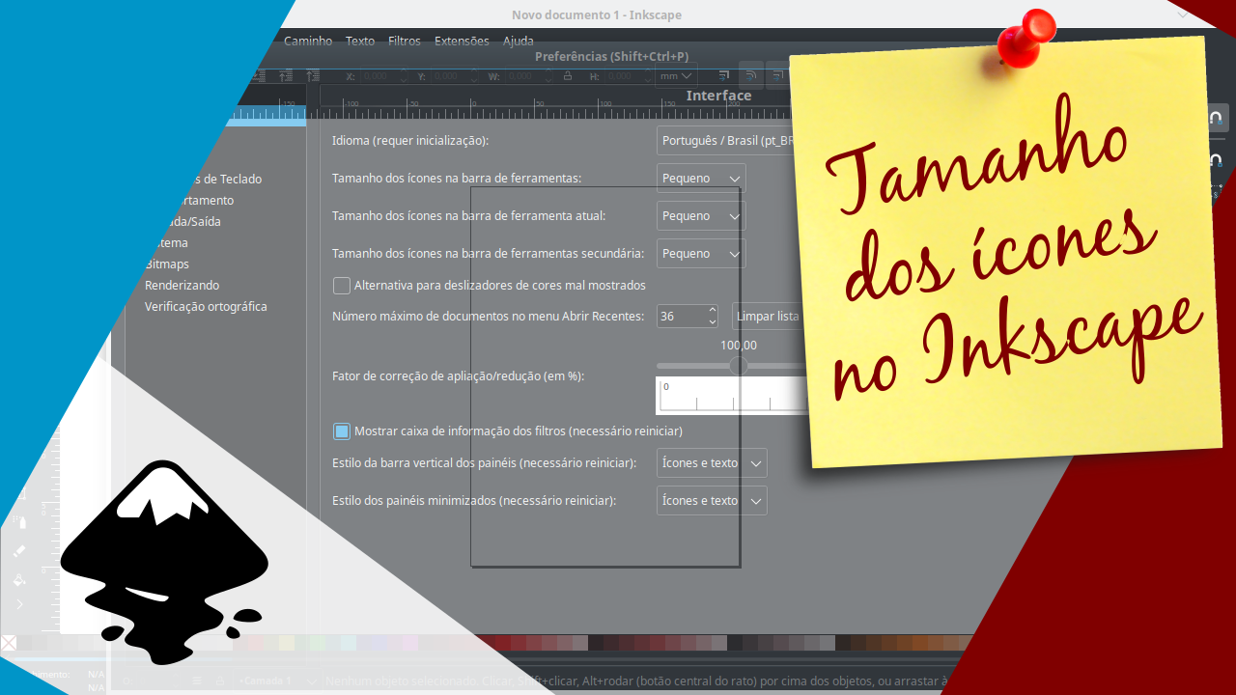Click the number 36 in recent documents field
This screenshot has height=695, width=1236.
[667, 316]
